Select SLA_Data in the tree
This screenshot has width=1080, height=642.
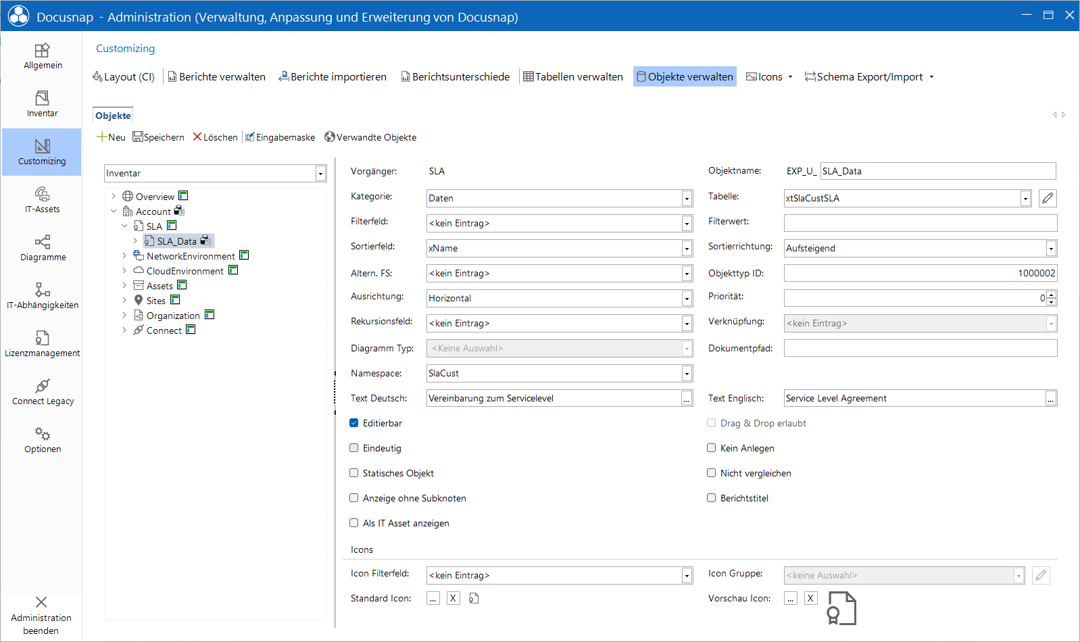click(176, 241)
